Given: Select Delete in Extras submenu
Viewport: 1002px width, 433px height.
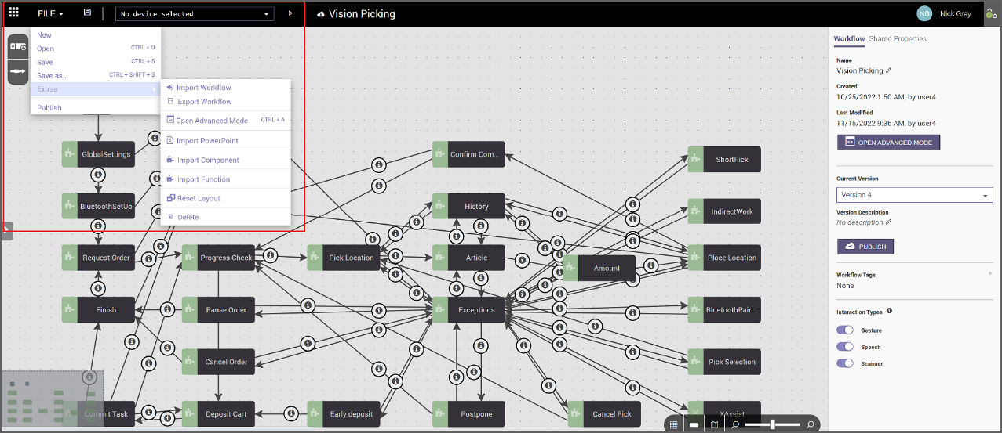Looking at the screenshot, I should pos(226,217).
